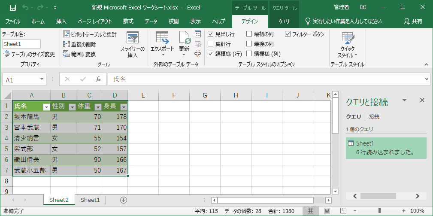Click the 共有 share button

pos(413,21)
